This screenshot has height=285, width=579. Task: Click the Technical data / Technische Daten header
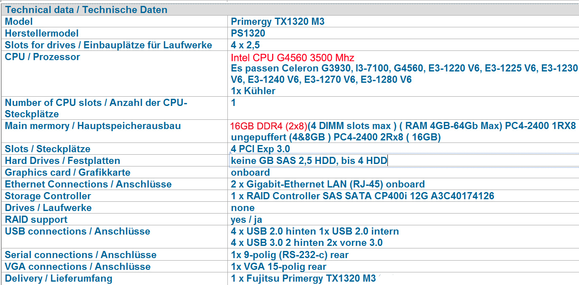(86, 10)
